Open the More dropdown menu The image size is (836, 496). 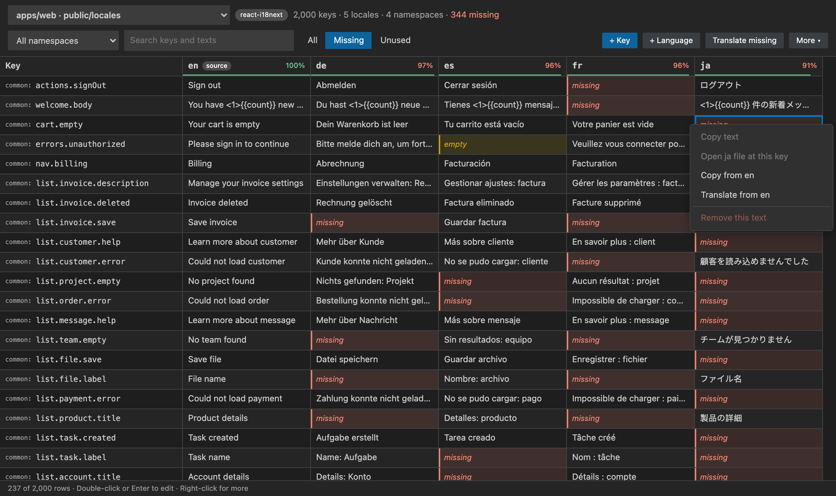[x=808, y=40]
